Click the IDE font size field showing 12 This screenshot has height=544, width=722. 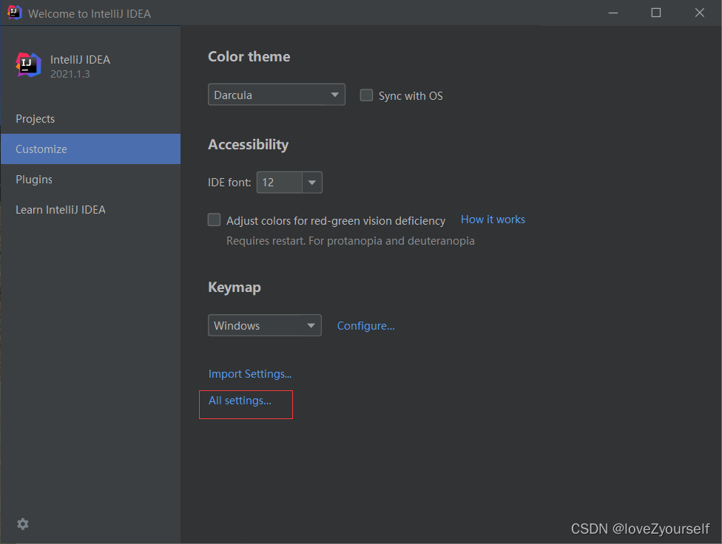pos(280,183)
